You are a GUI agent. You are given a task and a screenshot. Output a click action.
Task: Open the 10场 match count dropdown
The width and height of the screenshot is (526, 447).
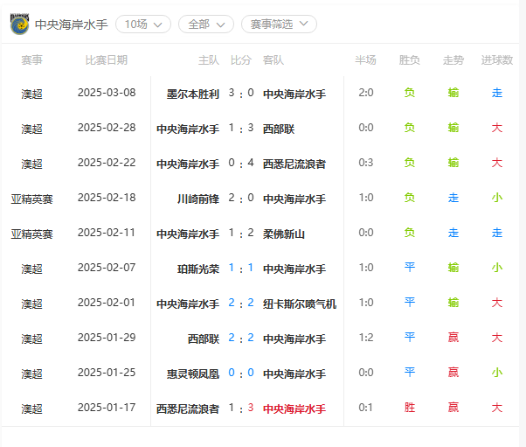tap(143, 24)
